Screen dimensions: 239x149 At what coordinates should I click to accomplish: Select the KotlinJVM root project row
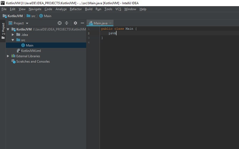pos(46,29)
